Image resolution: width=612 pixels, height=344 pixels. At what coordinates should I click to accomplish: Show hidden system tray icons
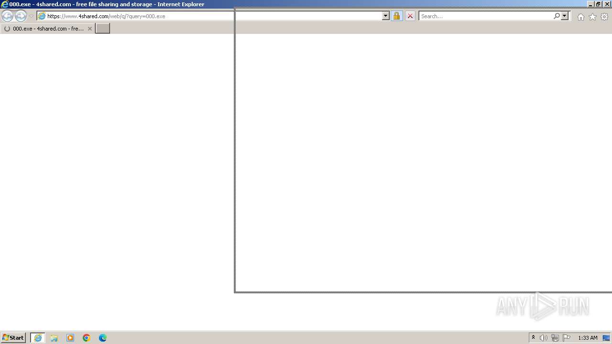pyautogui.click(x=533, y=338)
